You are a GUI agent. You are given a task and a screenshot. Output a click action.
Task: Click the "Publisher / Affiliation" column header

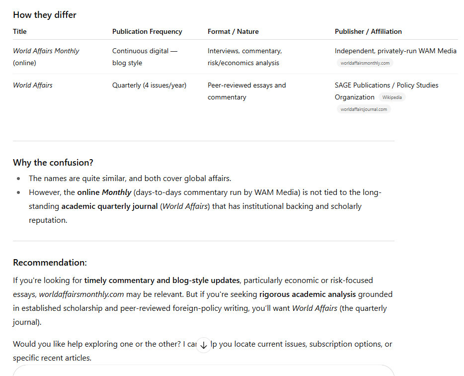[368, 31]
